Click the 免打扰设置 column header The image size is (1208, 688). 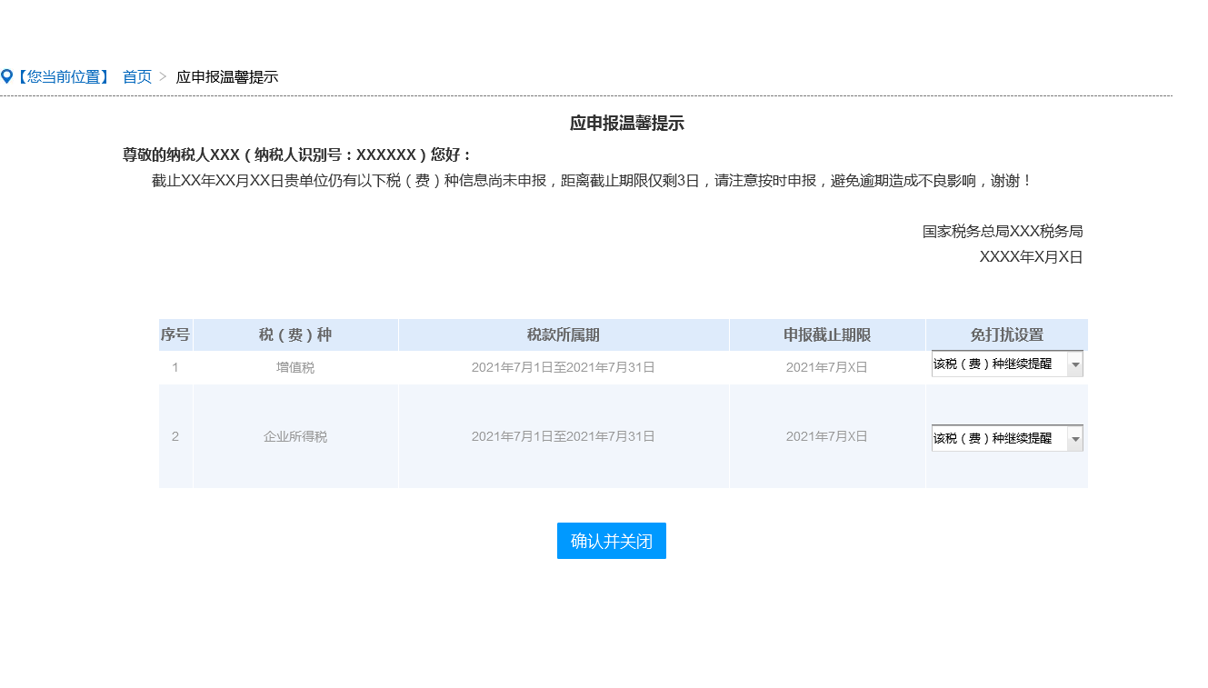pos(1007,335)
